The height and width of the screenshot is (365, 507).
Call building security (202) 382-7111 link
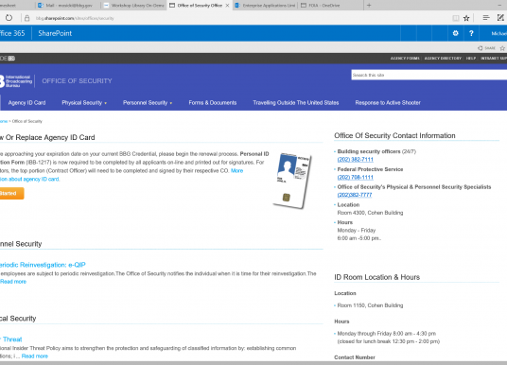[x=355, y=160]
